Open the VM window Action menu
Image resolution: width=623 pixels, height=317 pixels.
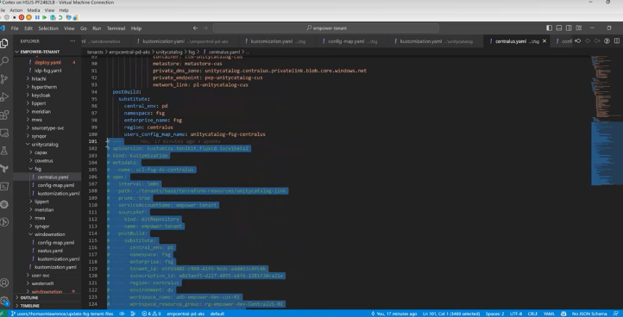click(16, 10)
